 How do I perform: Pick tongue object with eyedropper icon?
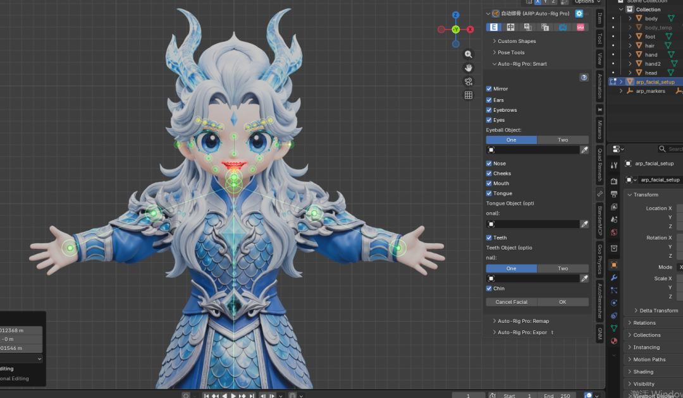(584, 224)
